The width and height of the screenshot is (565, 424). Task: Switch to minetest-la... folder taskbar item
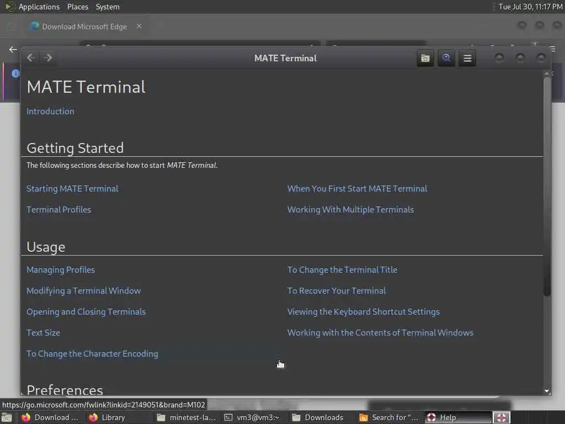coord(186,417)
